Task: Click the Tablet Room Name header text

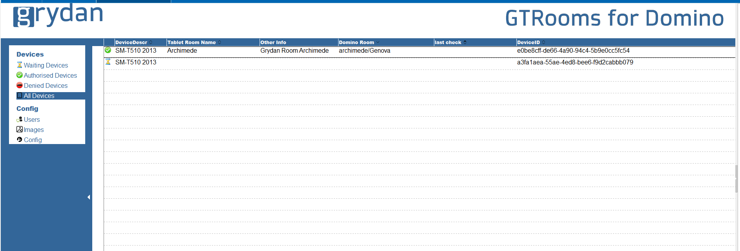Action: [192, 42]
